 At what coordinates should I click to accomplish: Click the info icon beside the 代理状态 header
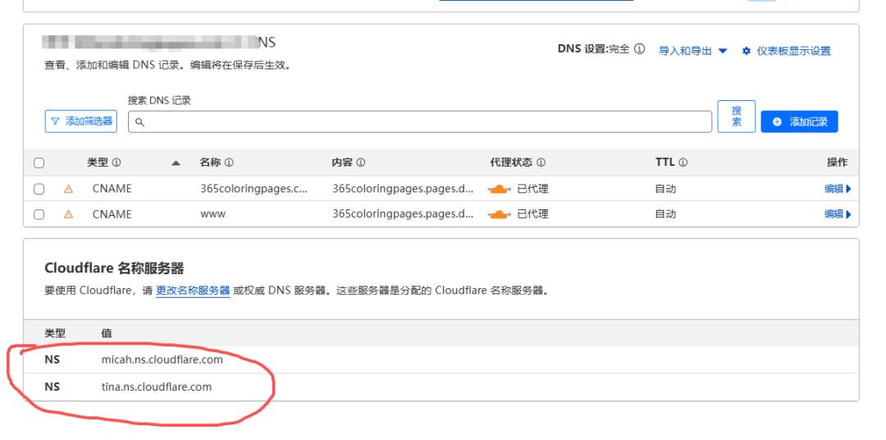tap(541, 163)
